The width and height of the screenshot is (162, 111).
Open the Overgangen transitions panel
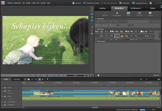pos(117,13)
